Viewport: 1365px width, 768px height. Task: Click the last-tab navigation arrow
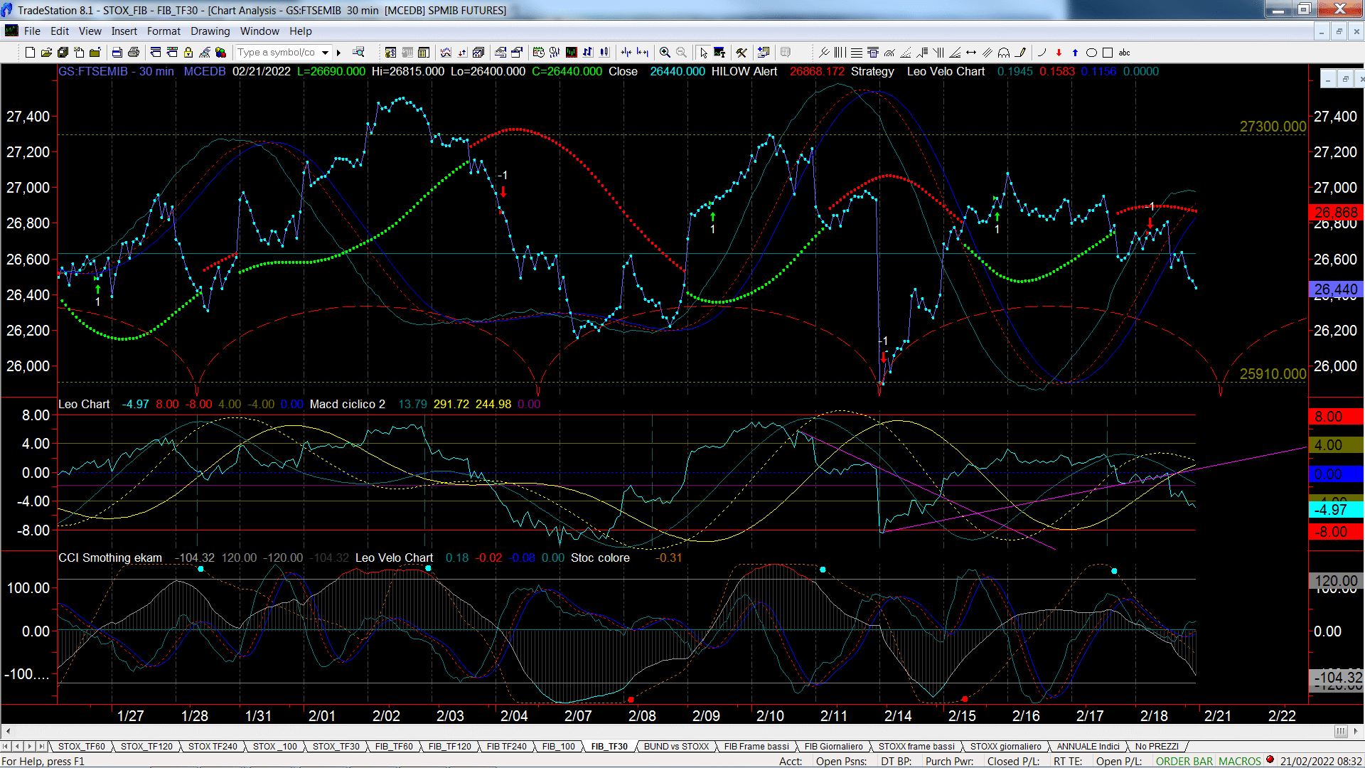(41, 747)
